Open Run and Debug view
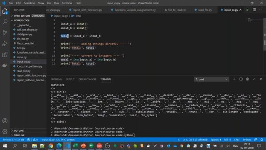Screen dimensions: 266x150 pyautogui.click(x=5, y=43)
